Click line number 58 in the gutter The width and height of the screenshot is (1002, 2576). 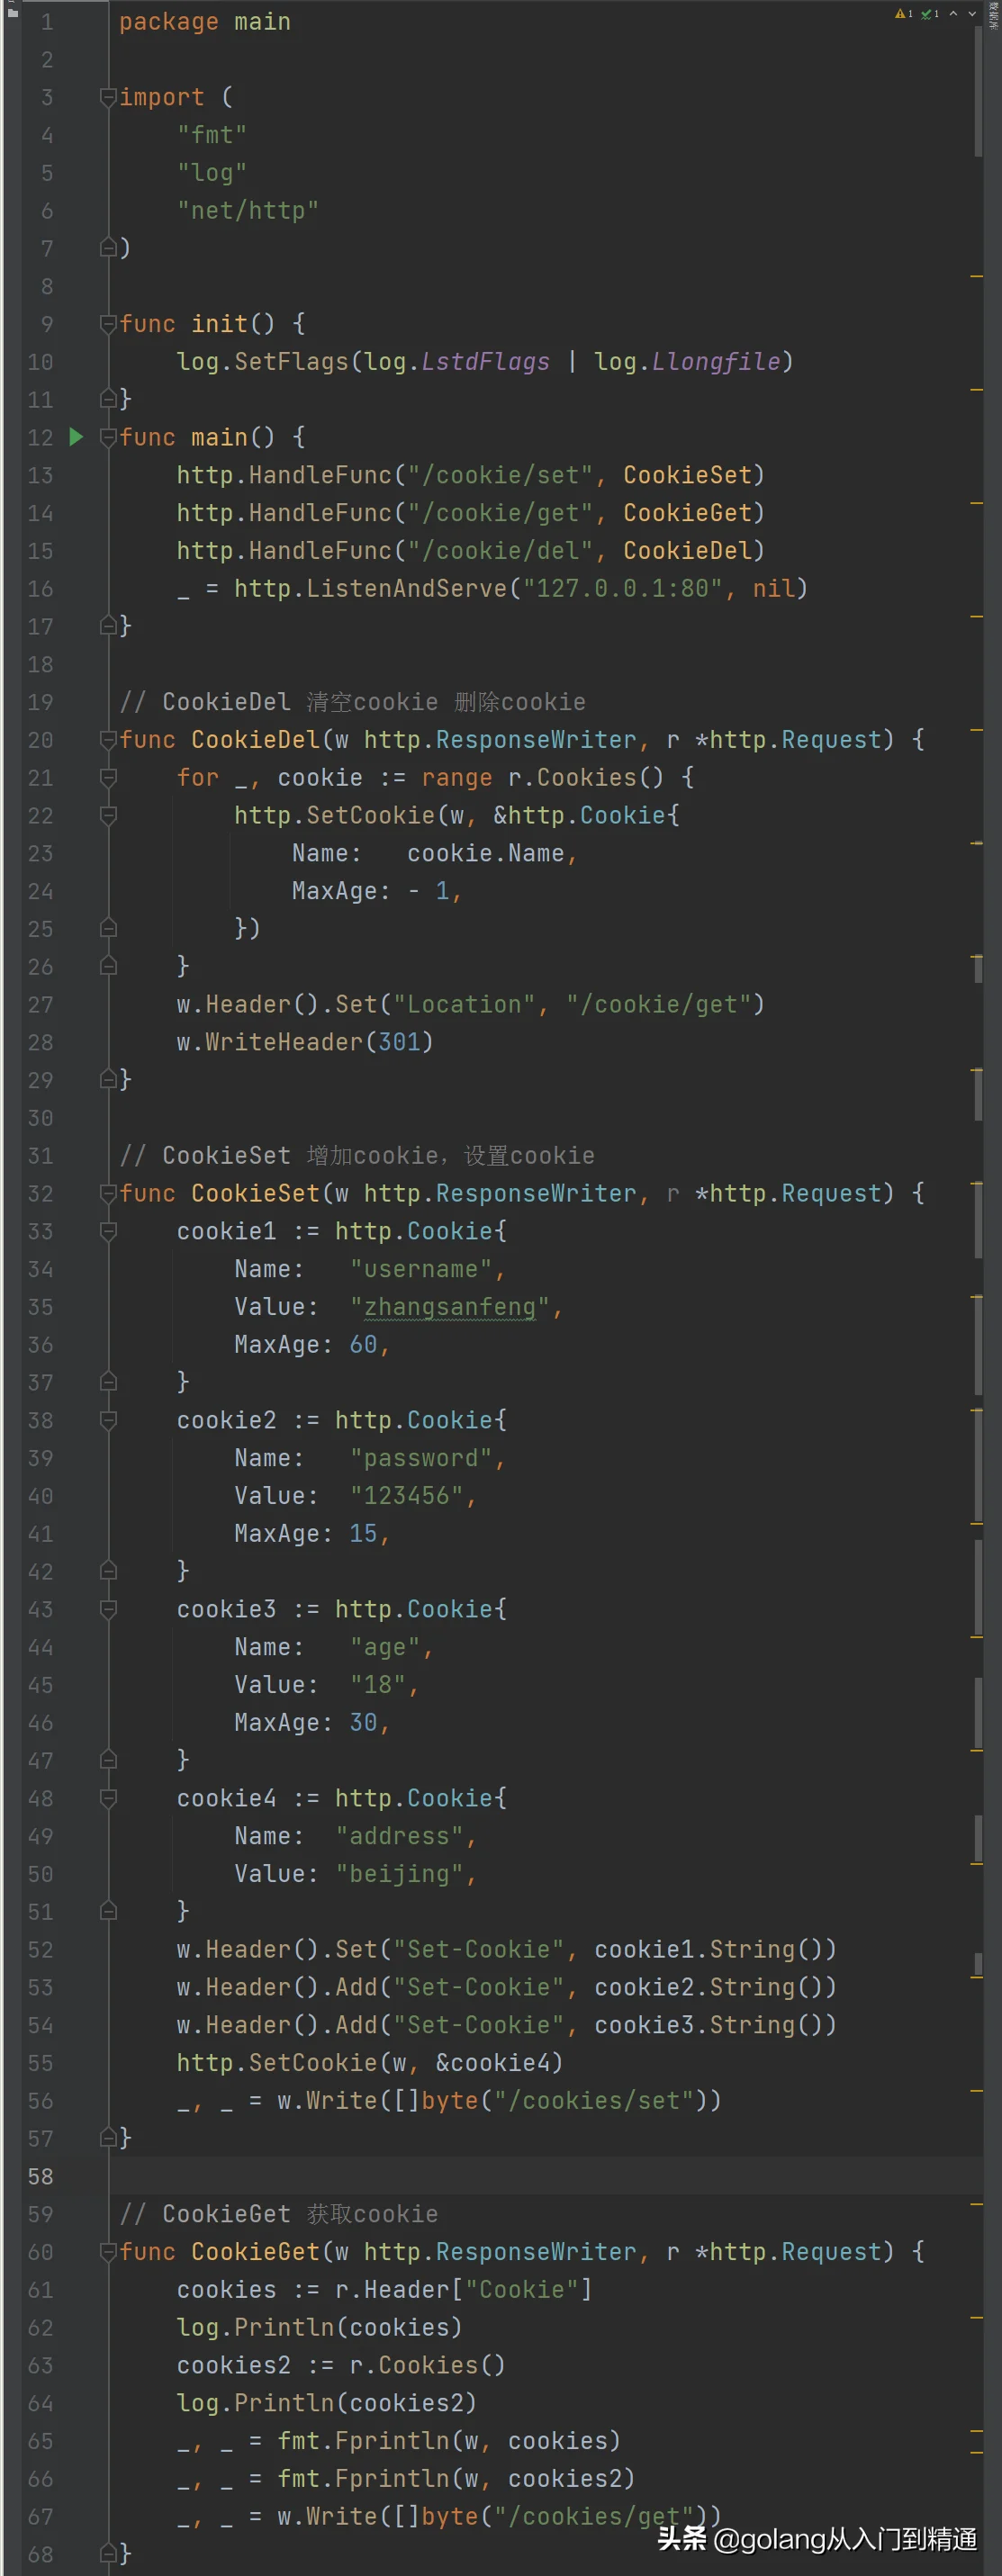41,2176
